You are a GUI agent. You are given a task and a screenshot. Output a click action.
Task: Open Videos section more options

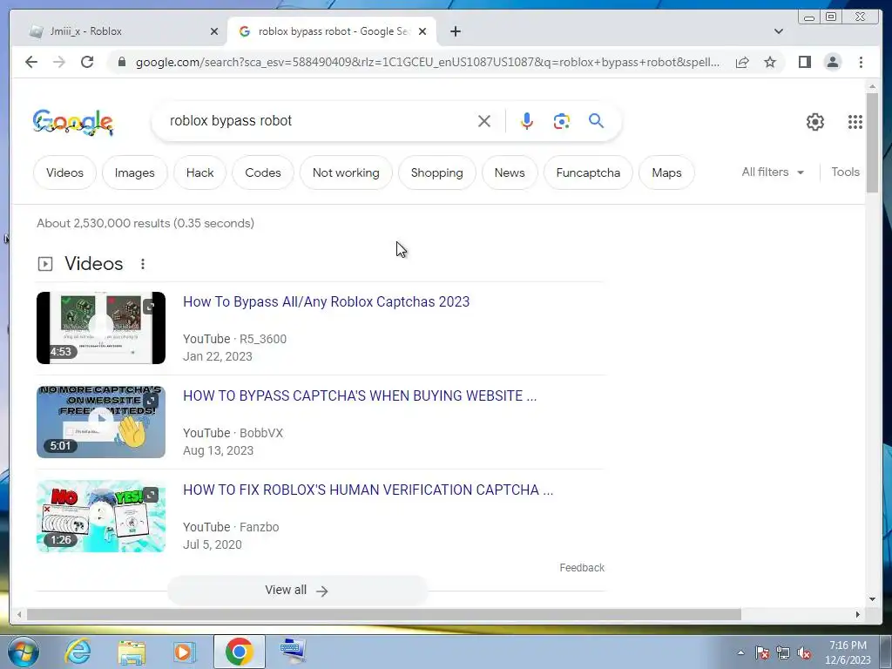(x=143, y=264)
